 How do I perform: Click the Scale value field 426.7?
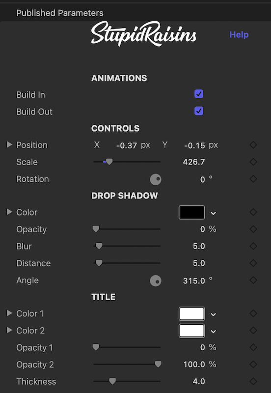click(x=194, y=162)
